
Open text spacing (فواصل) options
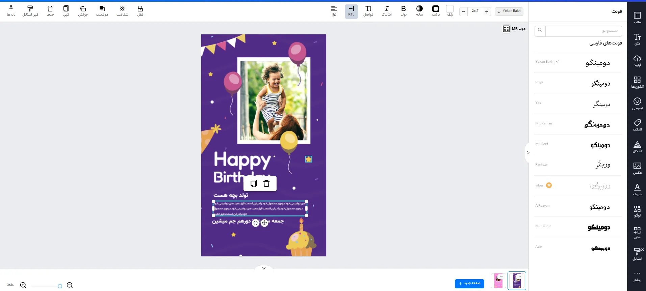[368, 11]
